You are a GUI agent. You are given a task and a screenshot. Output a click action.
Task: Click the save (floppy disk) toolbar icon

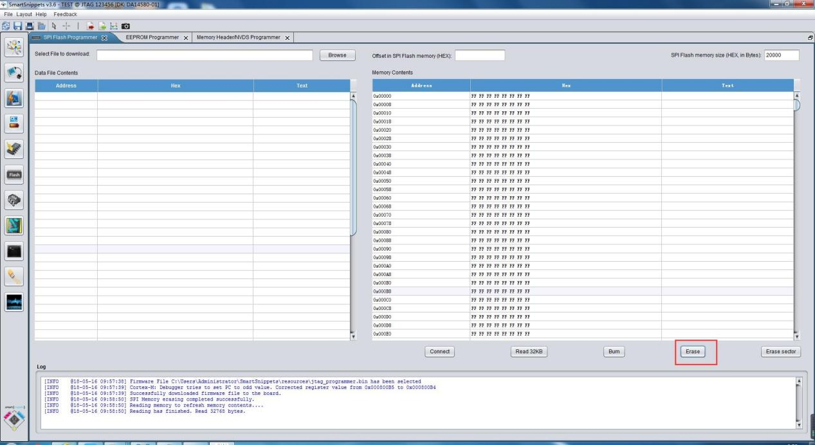(x=16, y=26)
